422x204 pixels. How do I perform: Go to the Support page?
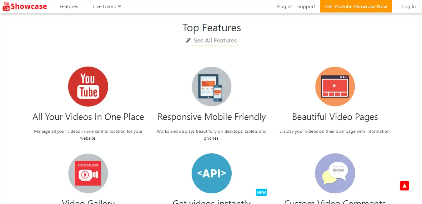coord(306,7)
